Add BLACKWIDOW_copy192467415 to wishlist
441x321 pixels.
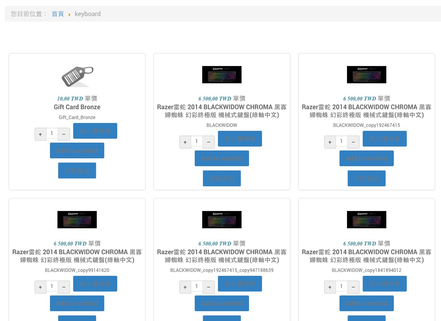tap(367, 158)
